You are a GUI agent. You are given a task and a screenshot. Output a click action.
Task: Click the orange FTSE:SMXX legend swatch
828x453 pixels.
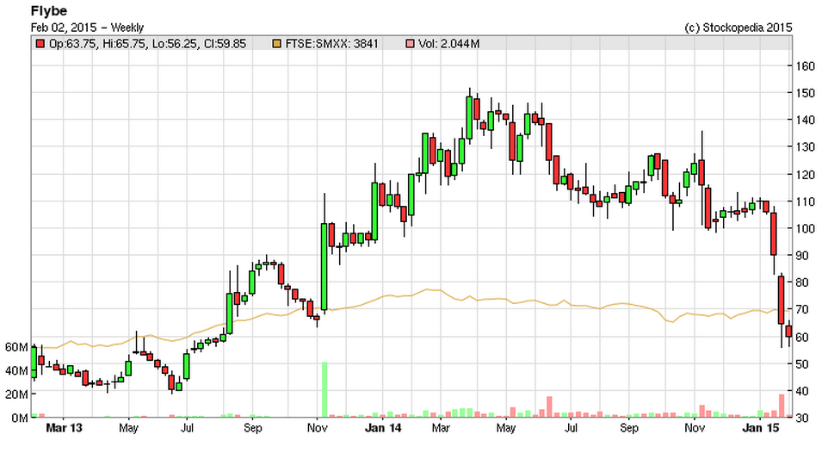[x=276, y=44]
